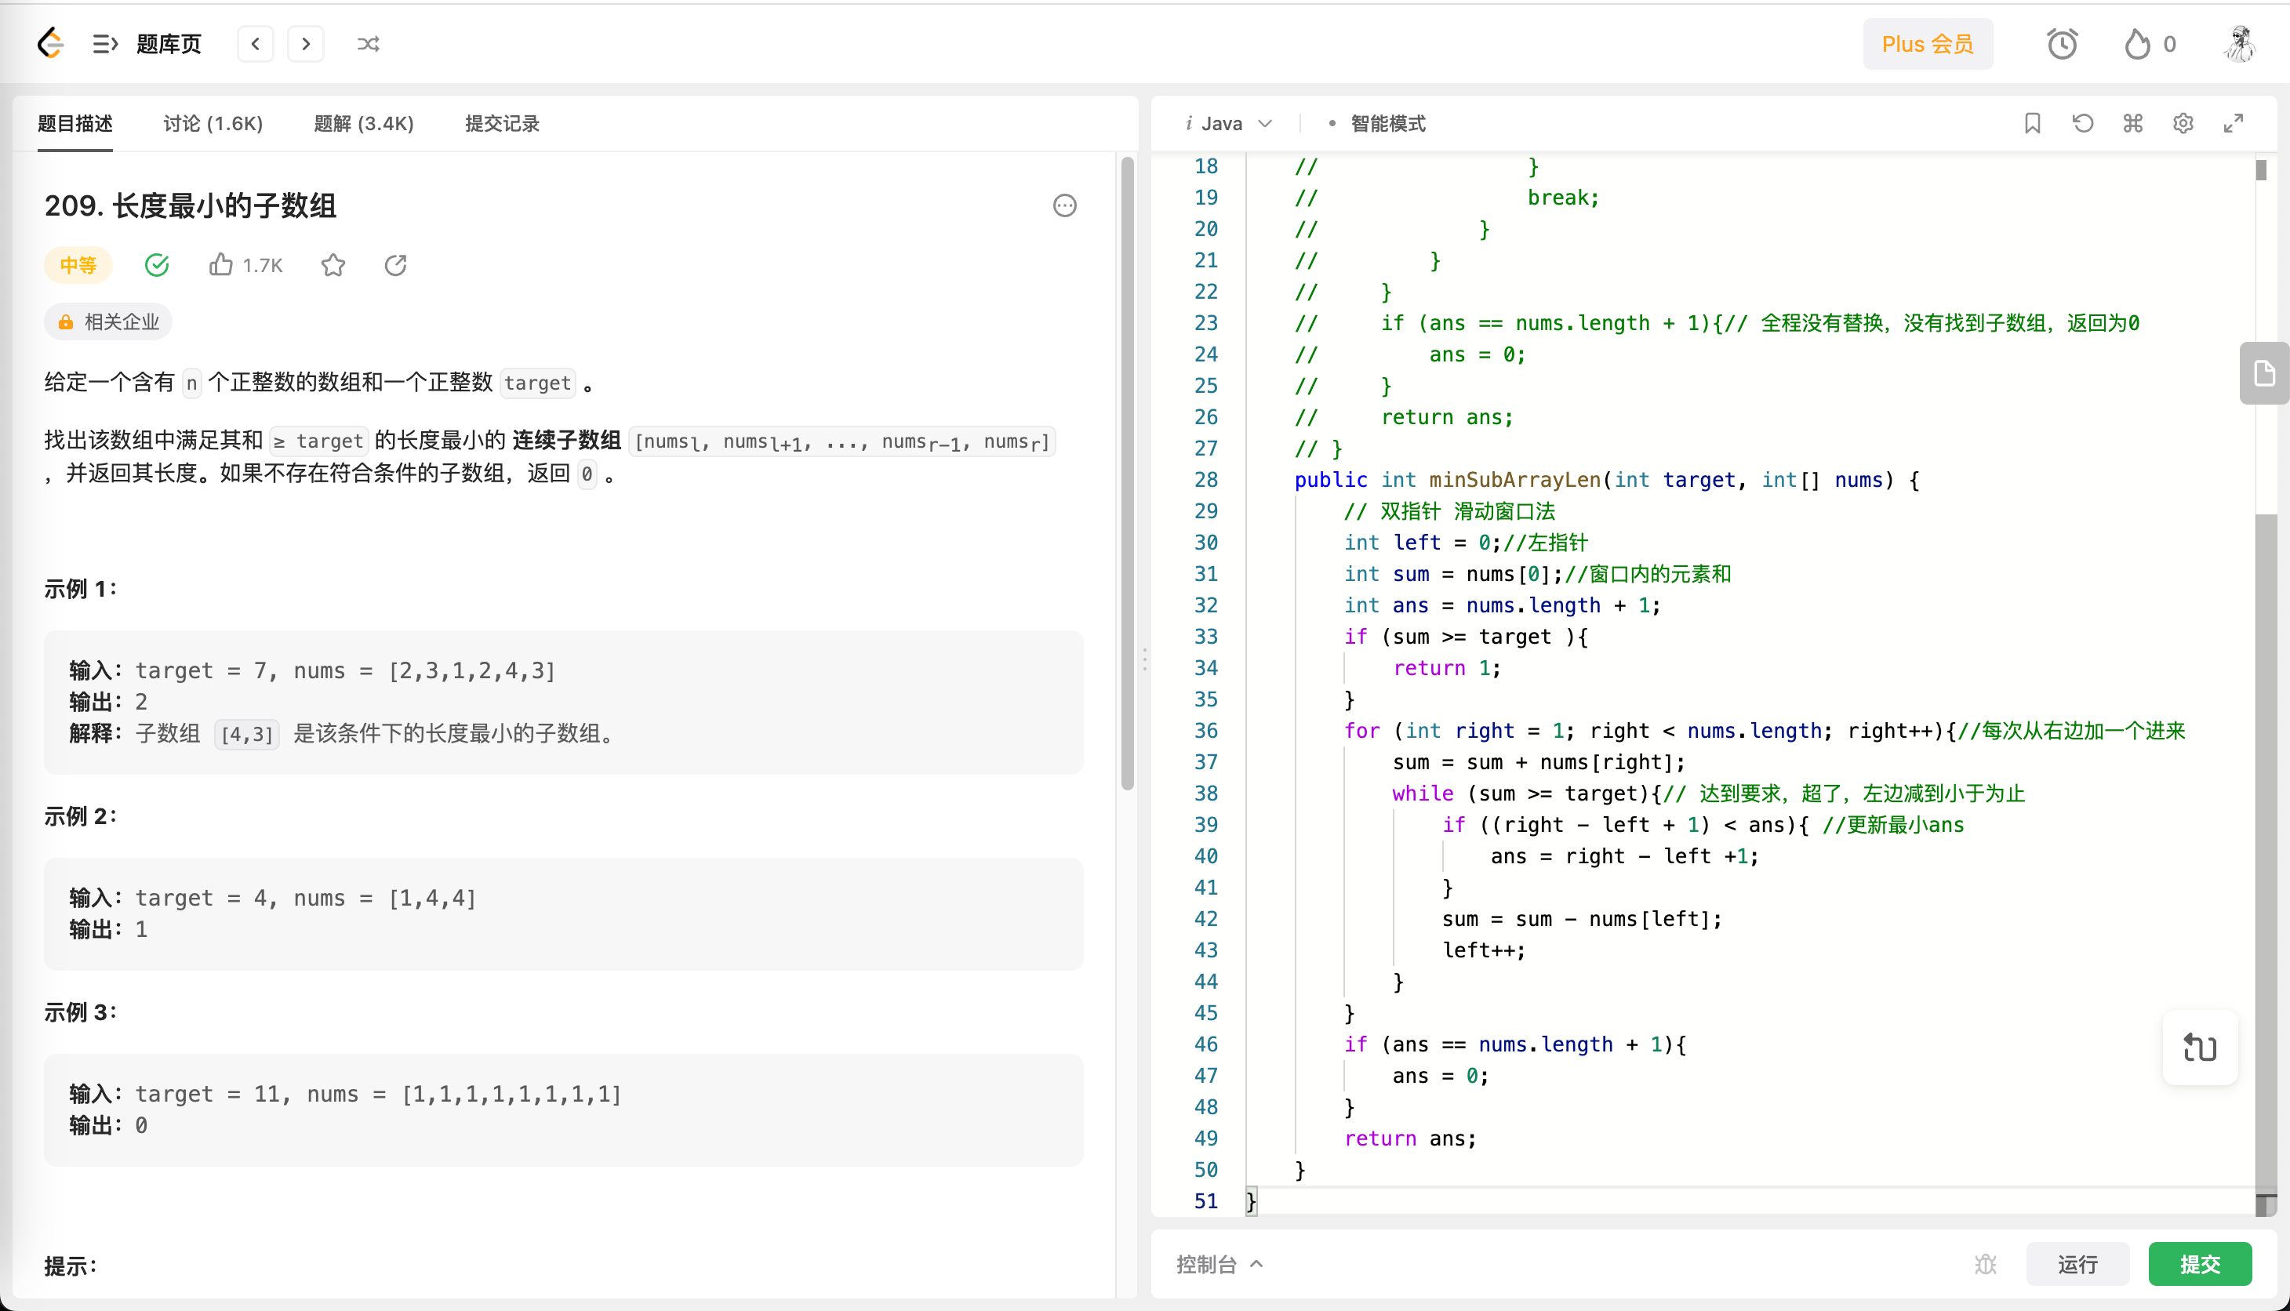This screenshot has height=1311, width=2290.
Task: Toggle the favorite star for problem
Action: (333, 265)
